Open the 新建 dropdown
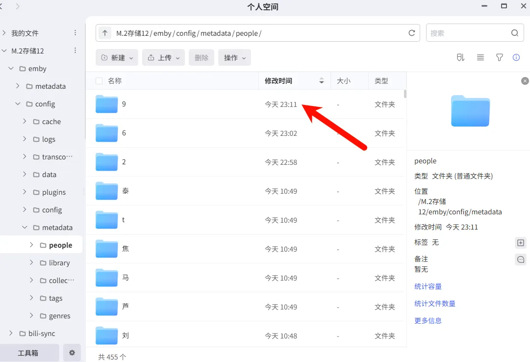The height and width of the screenshot is (362, 530). pyautogui.click(x=117, y=58)
